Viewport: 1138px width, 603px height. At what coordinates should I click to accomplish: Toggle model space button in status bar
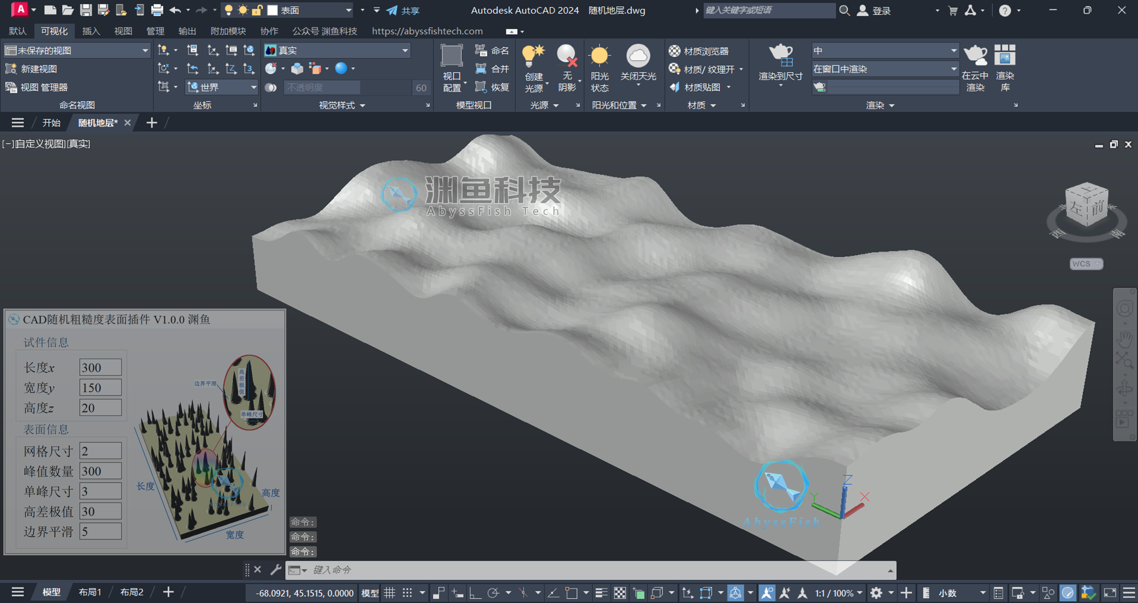click(370, 593)
